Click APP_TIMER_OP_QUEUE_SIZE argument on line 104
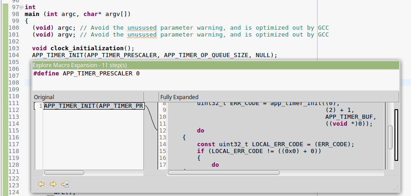This screenshot has height=196, width=411. click(x=206, y=55)
